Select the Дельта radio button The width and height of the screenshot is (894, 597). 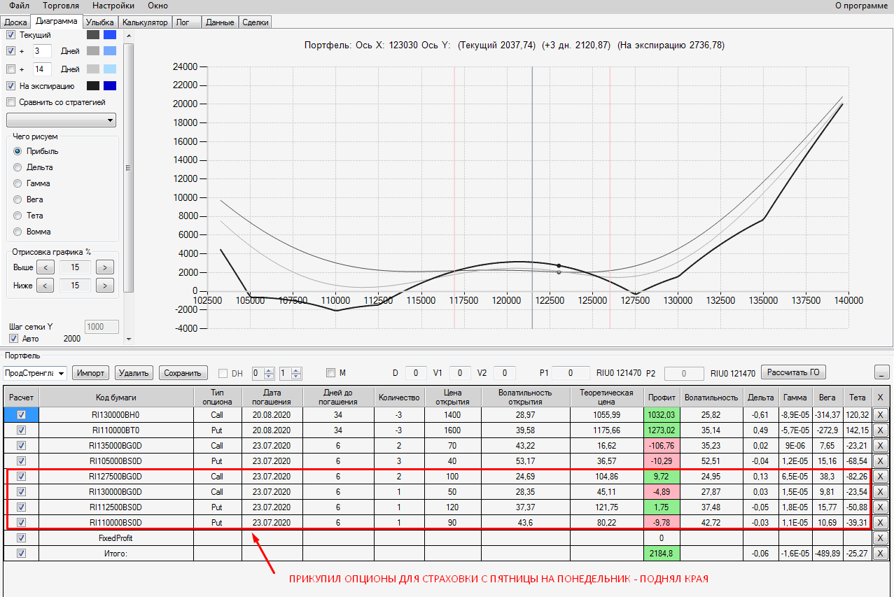coord(18,167)
